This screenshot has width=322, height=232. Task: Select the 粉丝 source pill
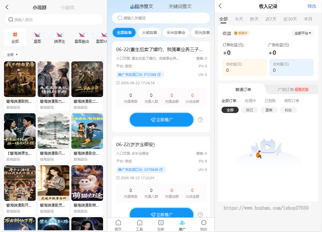[x=288, y=110]
